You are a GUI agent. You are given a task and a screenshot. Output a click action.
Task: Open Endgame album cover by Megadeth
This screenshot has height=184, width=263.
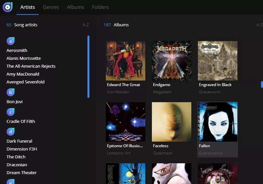172,61
